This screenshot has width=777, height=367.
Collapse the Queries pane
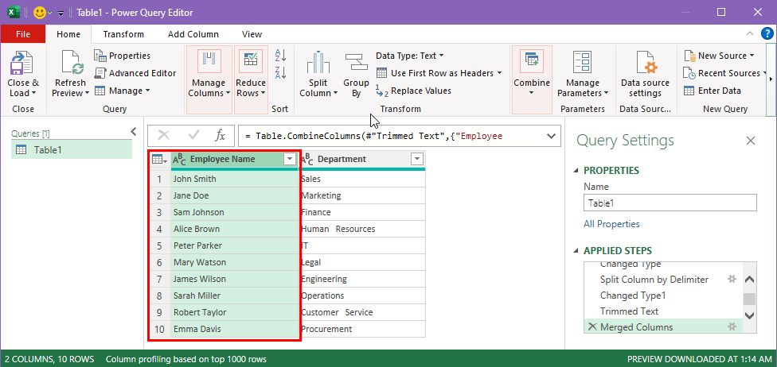tap(133, 131)
